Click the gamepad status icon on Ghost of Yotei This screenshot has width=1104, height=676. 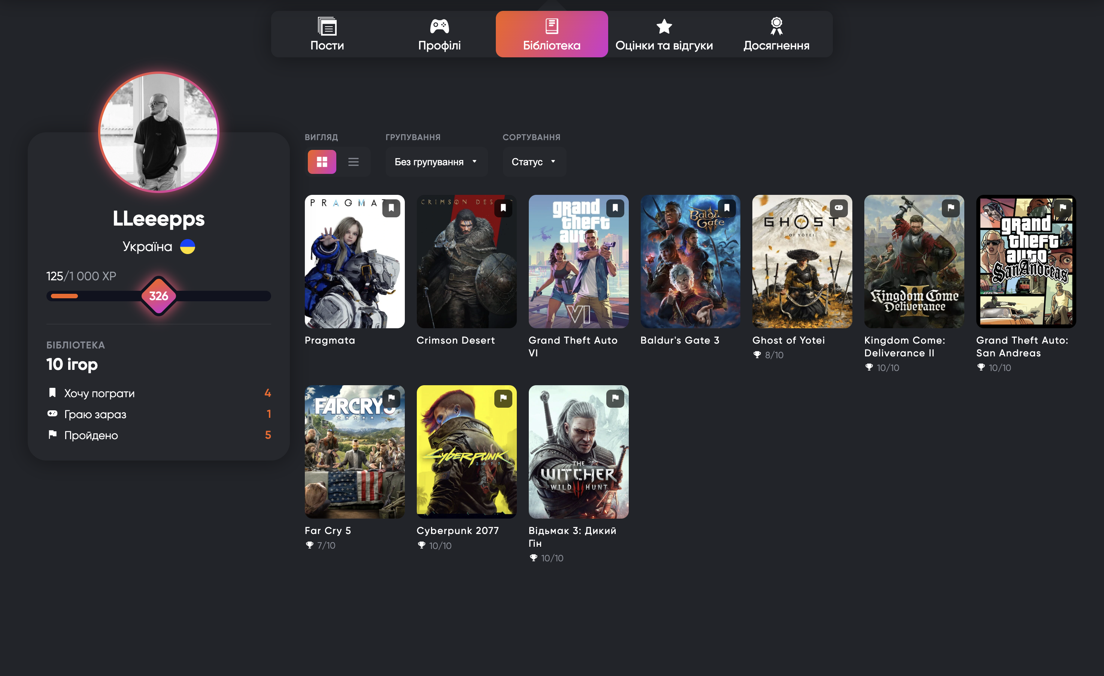coord(838,208)
